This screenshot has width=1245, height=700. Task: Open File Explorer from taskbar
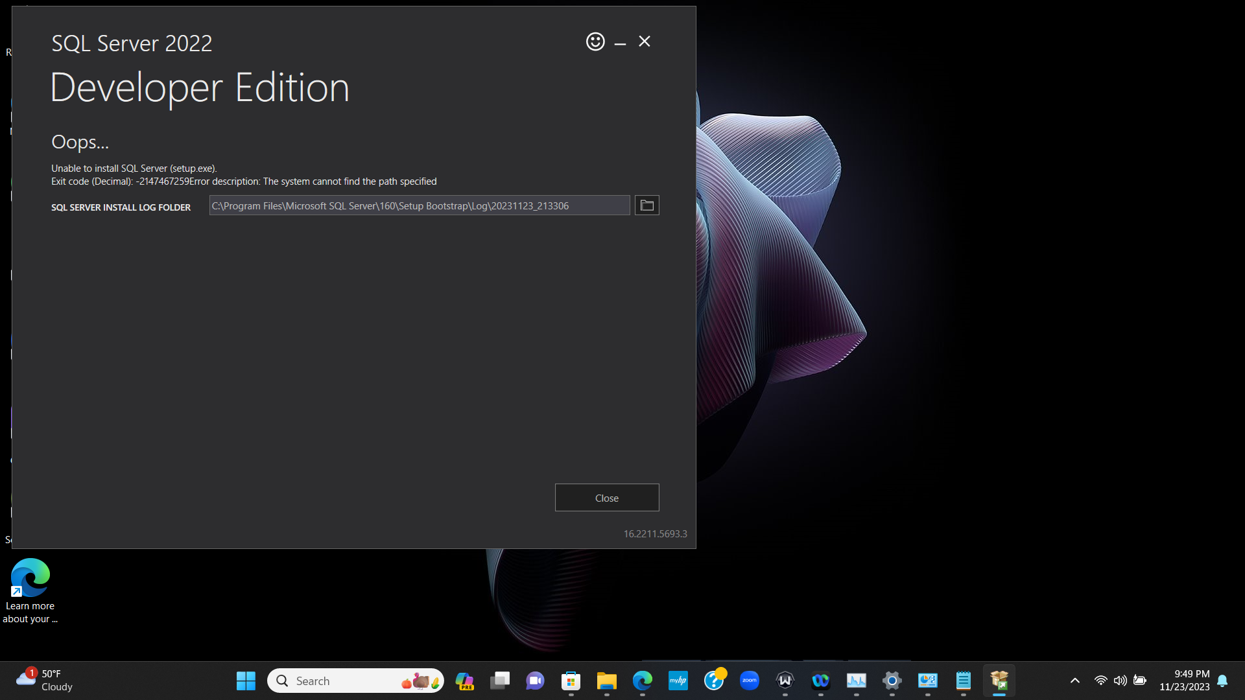pos(606,681)
